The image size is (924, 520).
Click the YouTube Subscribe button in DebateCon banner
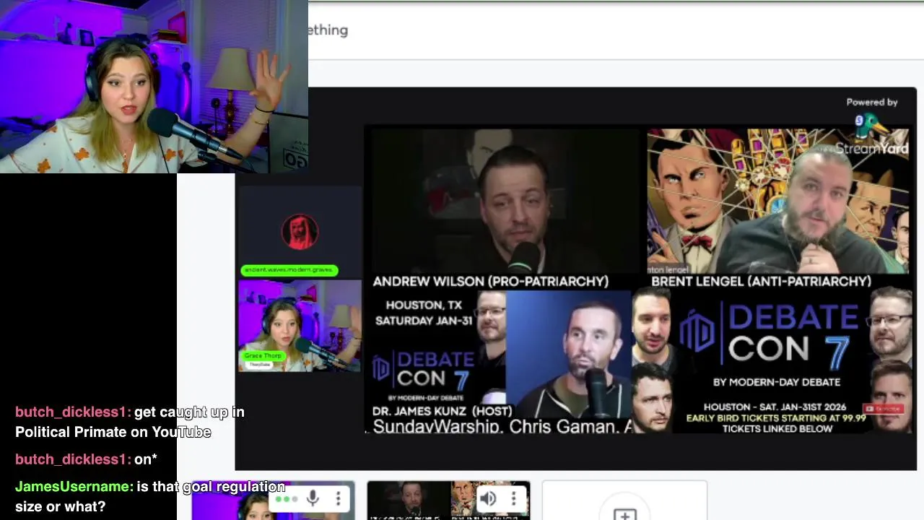(885, 409)
